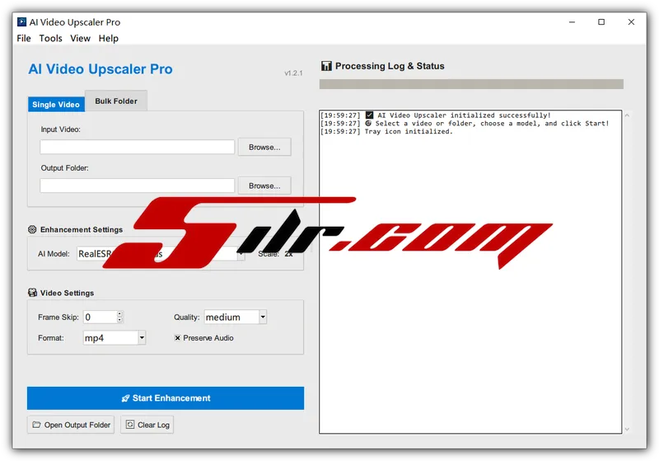Screen dimensions: 659x461
Task: Open the Format dropdown showing mp4
Action: click(x=142, y=338)
